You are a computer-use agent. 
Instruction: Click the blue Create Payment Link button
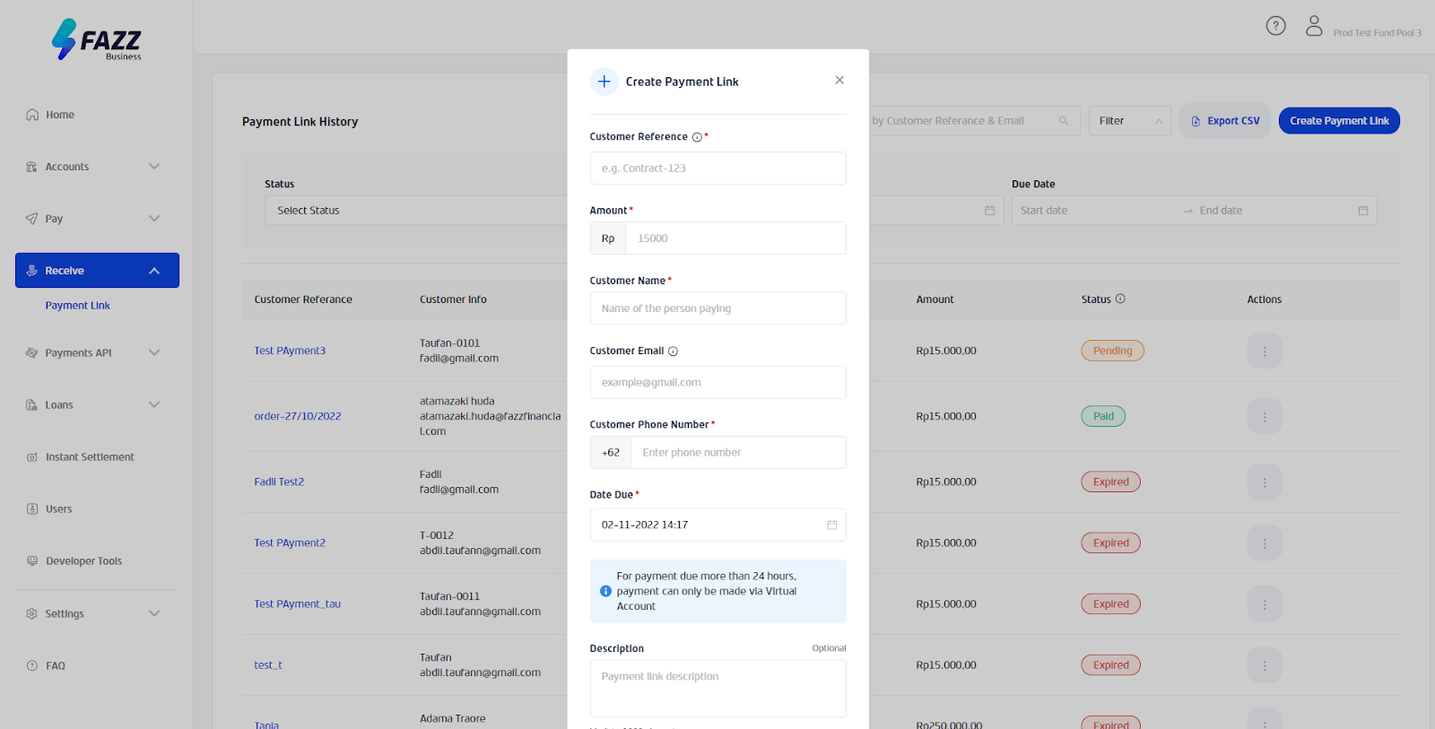point(1339,121)
